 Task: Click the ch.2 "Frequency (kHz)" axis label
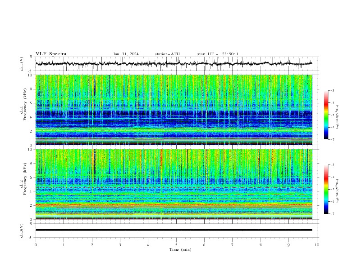(x=26, y=179)
